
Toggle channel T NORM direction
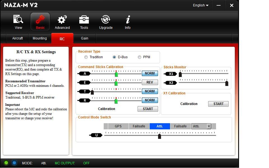(150, 91)
